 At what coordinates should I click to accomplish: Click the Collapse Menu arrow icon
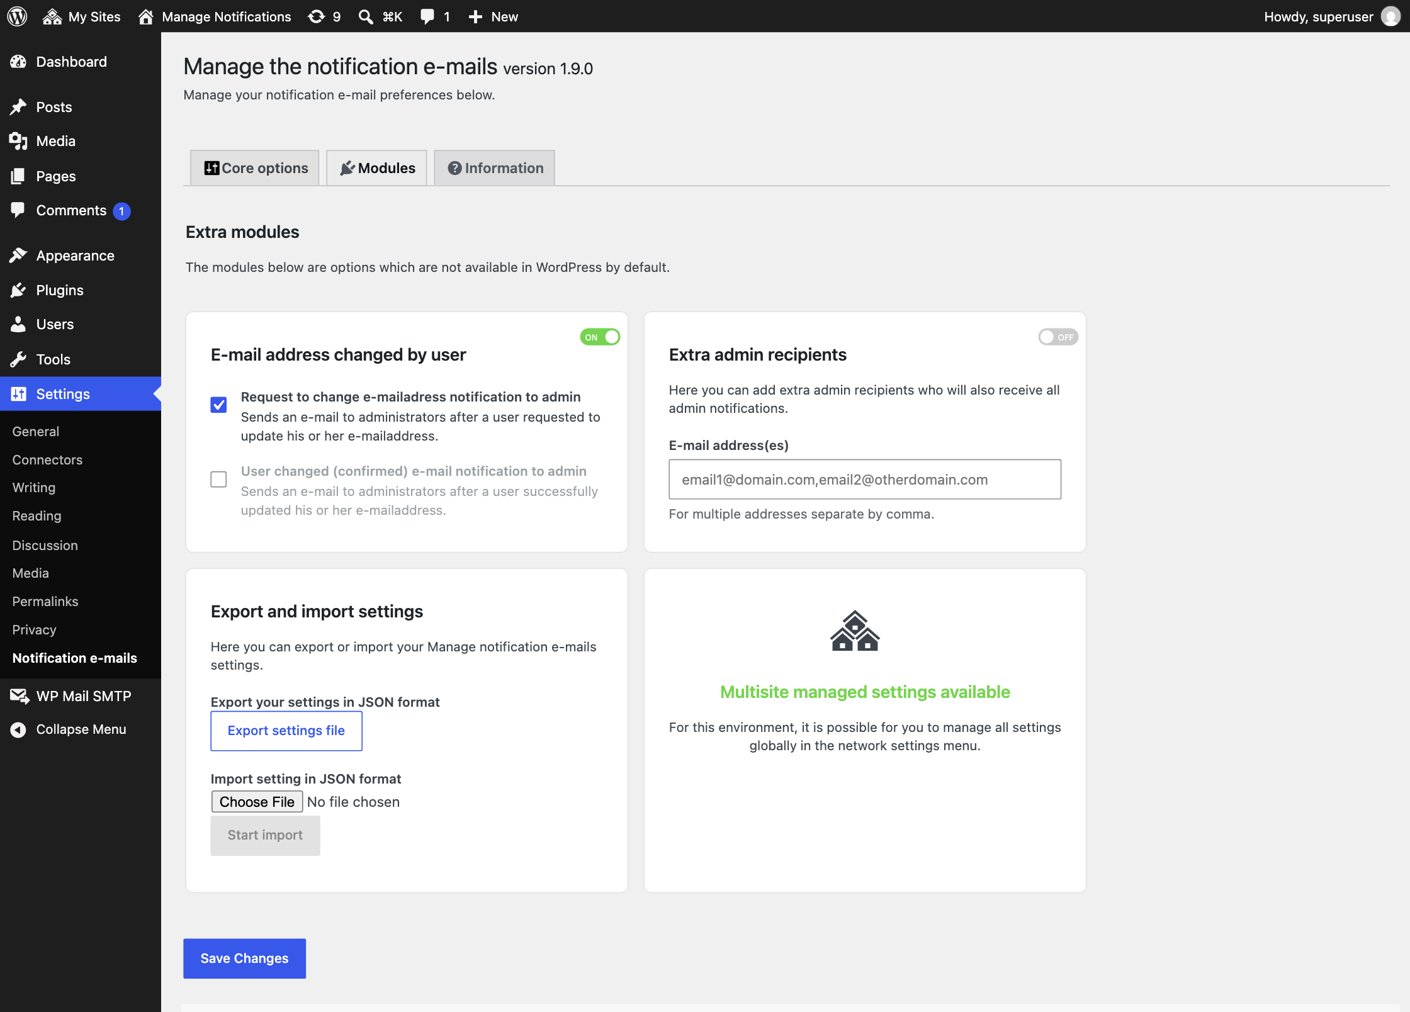[x=18, y=729]
